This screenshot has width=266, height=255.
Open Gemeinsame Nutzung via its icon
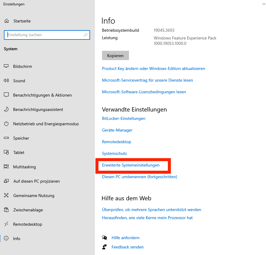tap(6, 196)
